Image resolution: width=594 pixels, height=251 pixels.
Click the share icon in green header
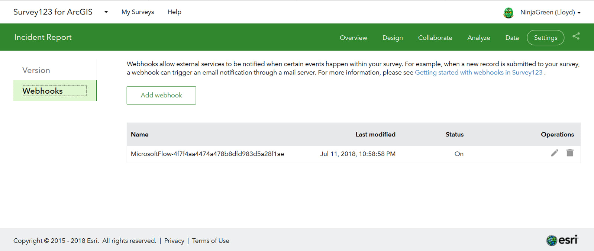(576, 36)
